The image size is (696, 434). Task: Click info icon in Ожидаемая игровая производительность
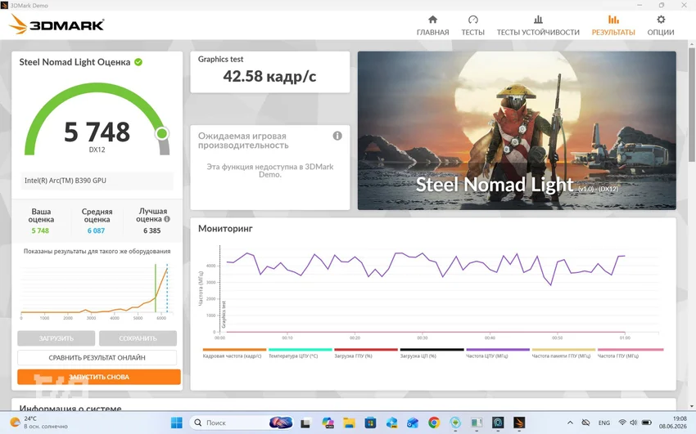[337, 136]
